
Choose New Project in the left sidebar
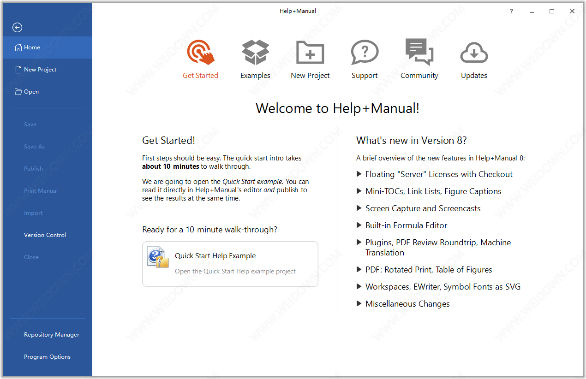pyautogui.click(x=40, y=70)
